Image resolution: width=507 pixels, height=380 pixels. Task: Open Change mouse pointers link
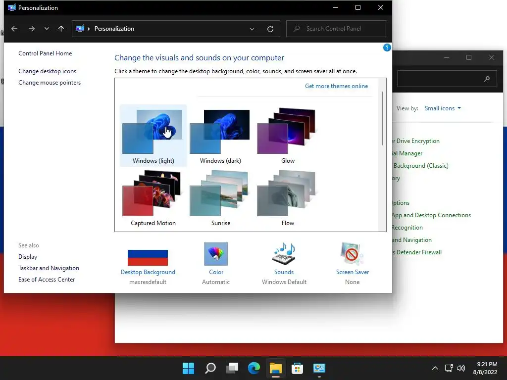click(x=50, y=83)
